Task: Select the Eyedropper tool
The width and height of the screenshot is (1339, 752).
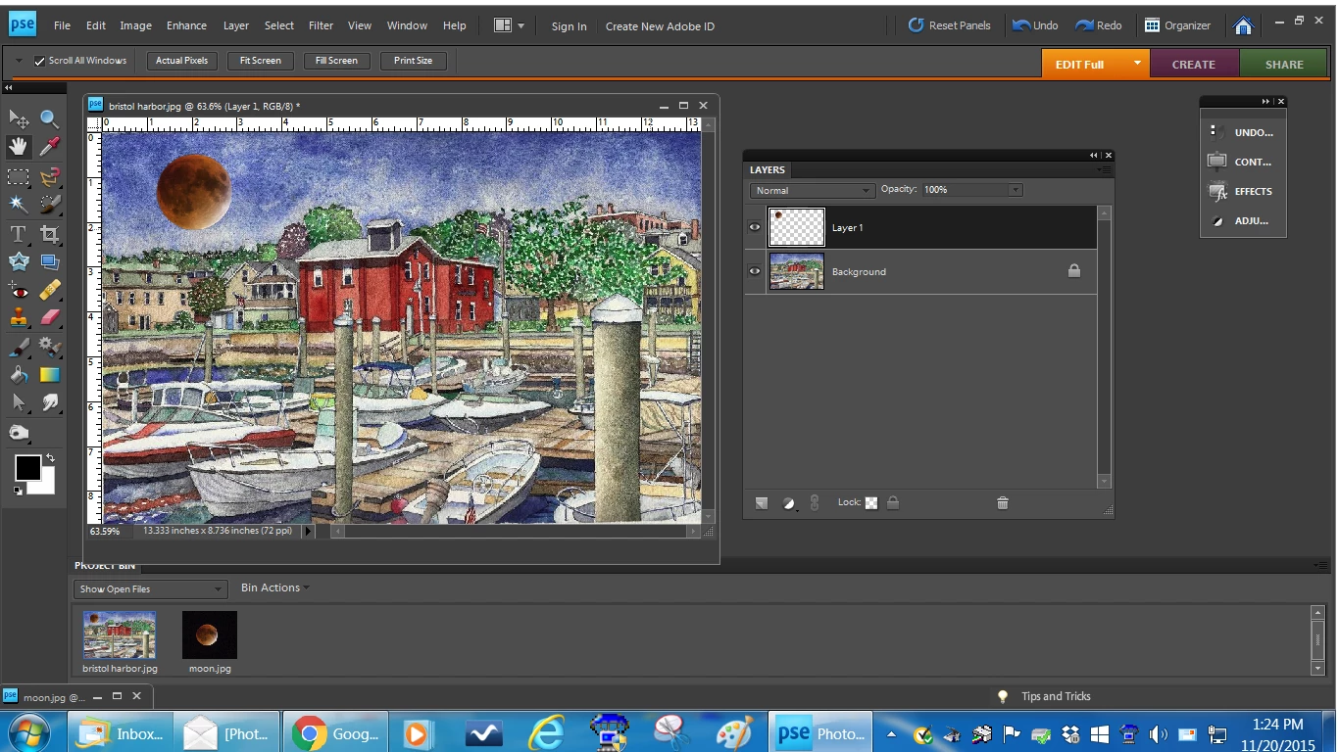Action: [x=49, y=147]
